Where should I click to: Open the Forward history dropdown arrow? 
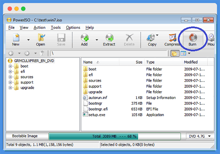click(x=35, y=53)
